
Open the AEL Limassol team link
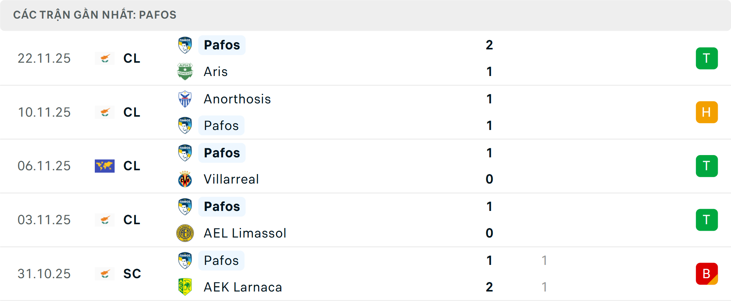[x=245, y=233]
